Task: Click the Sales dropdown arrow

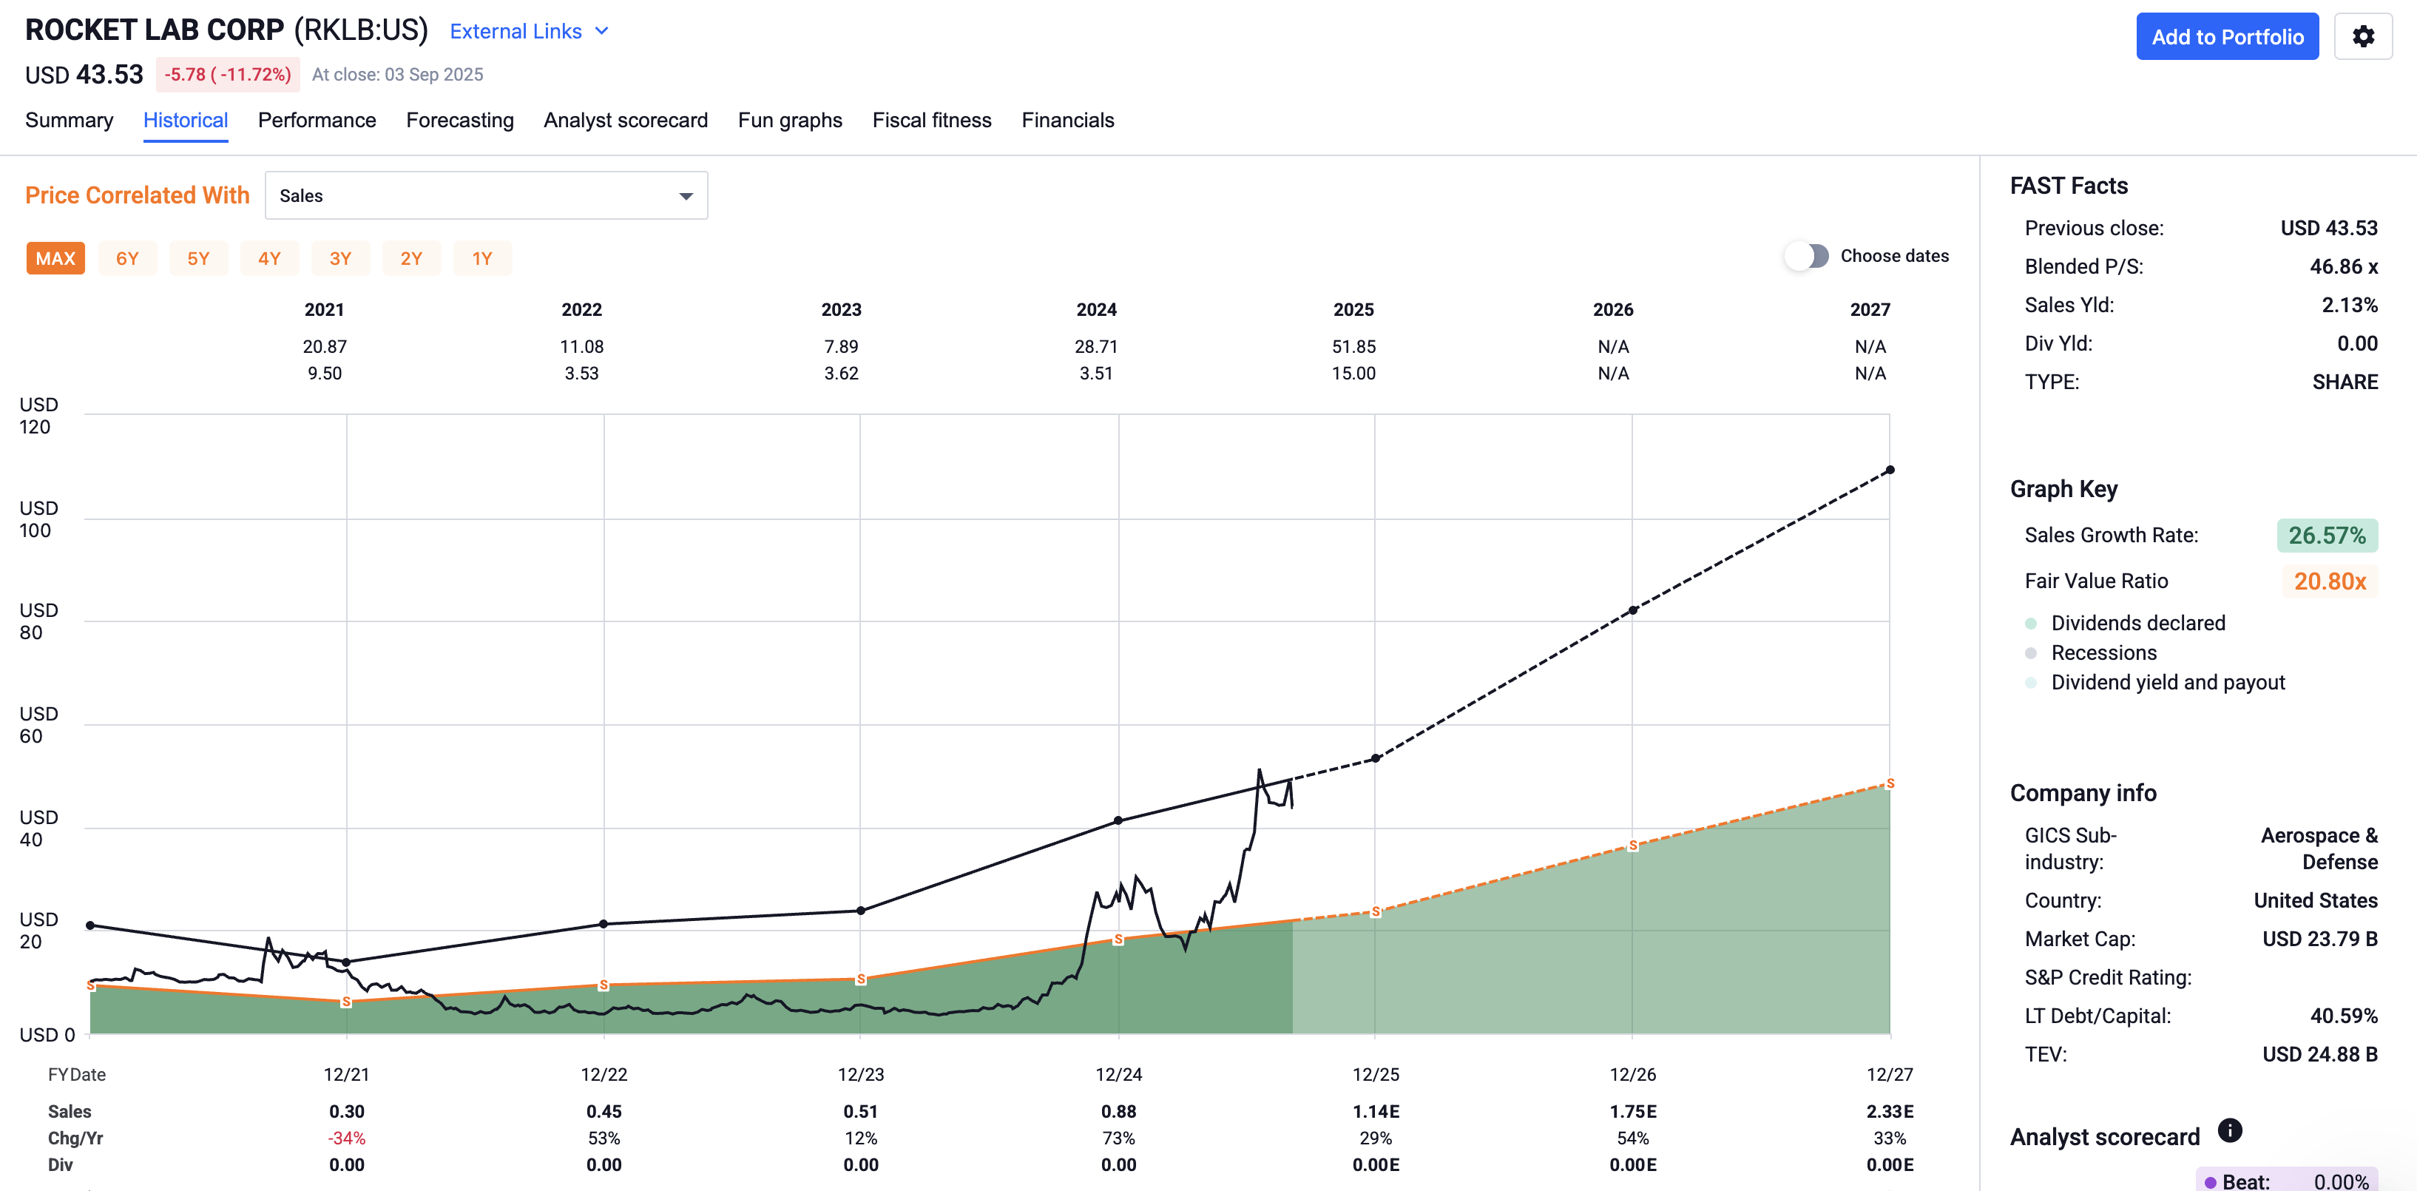Action: (686, 196)
